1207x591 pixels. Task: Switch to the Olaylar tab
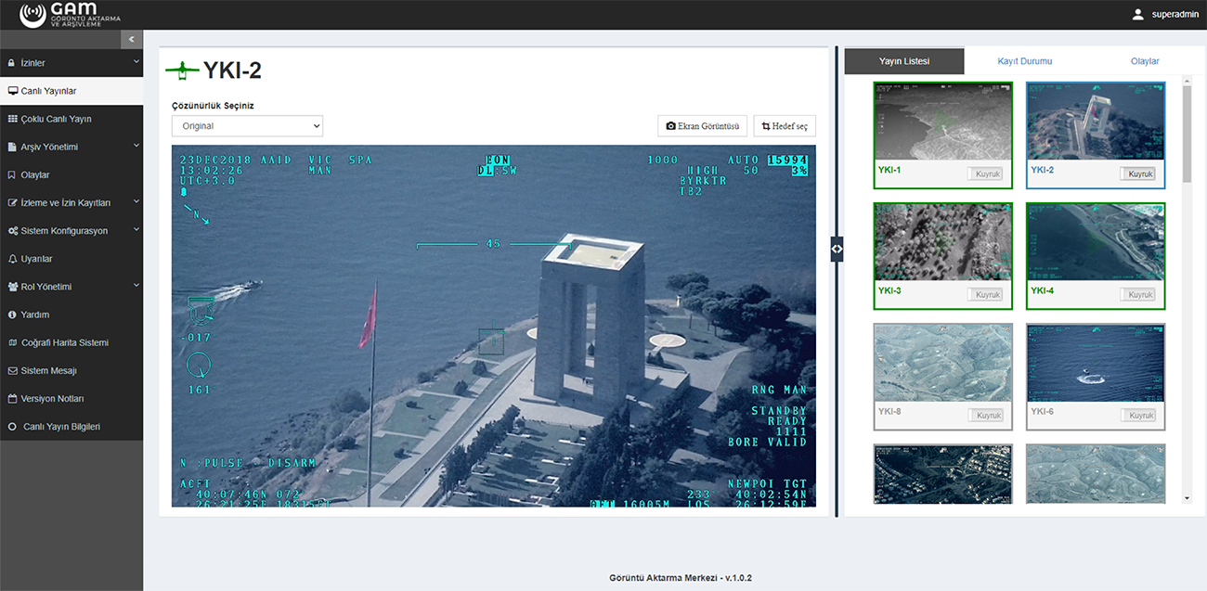click(1144, 61)
